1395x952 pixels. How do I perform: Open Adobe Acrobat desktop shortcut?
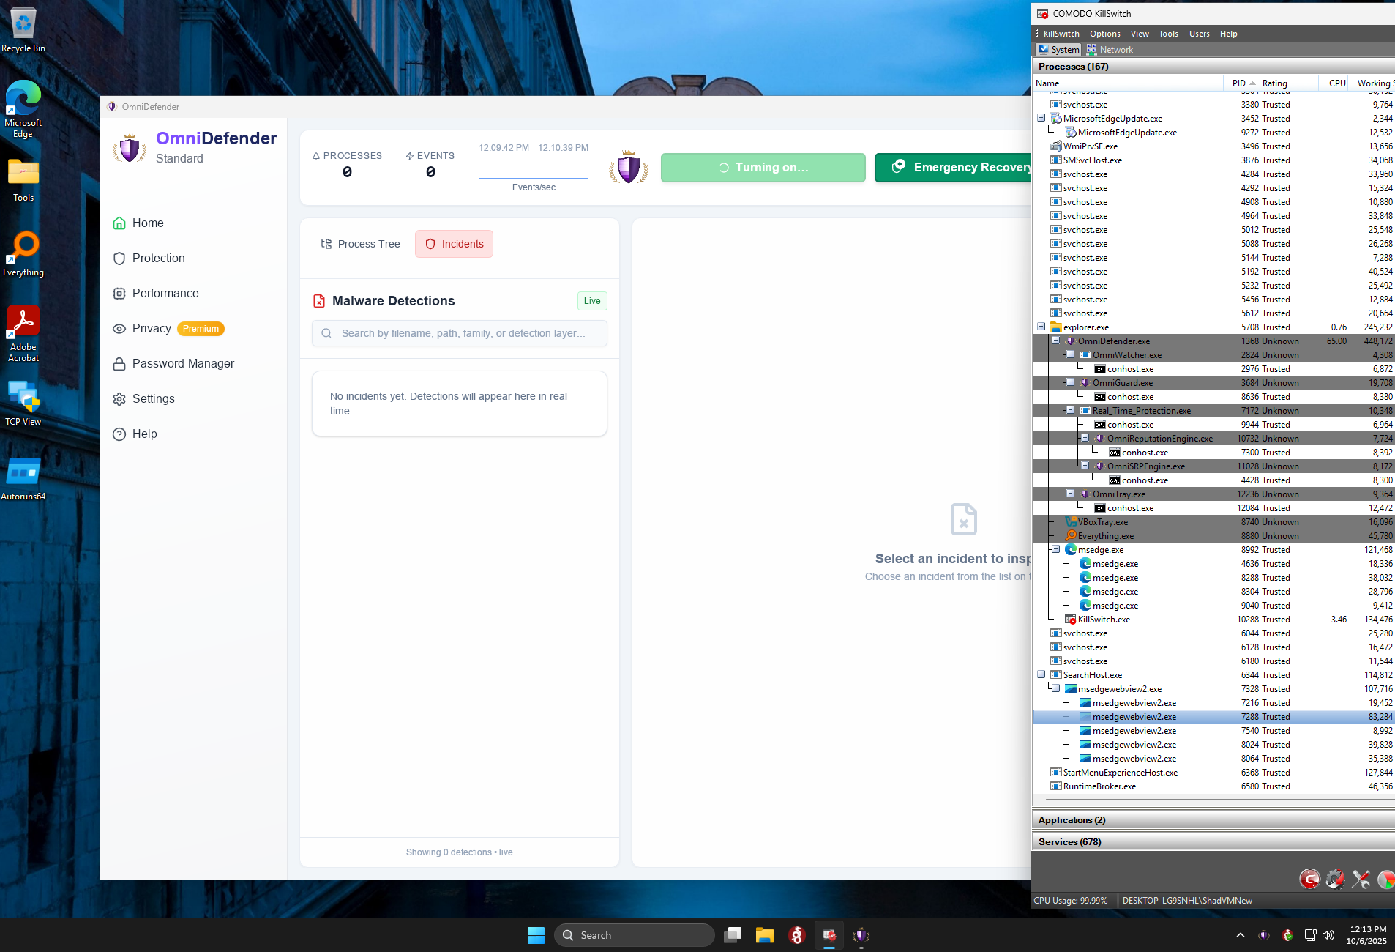(23, 334)
